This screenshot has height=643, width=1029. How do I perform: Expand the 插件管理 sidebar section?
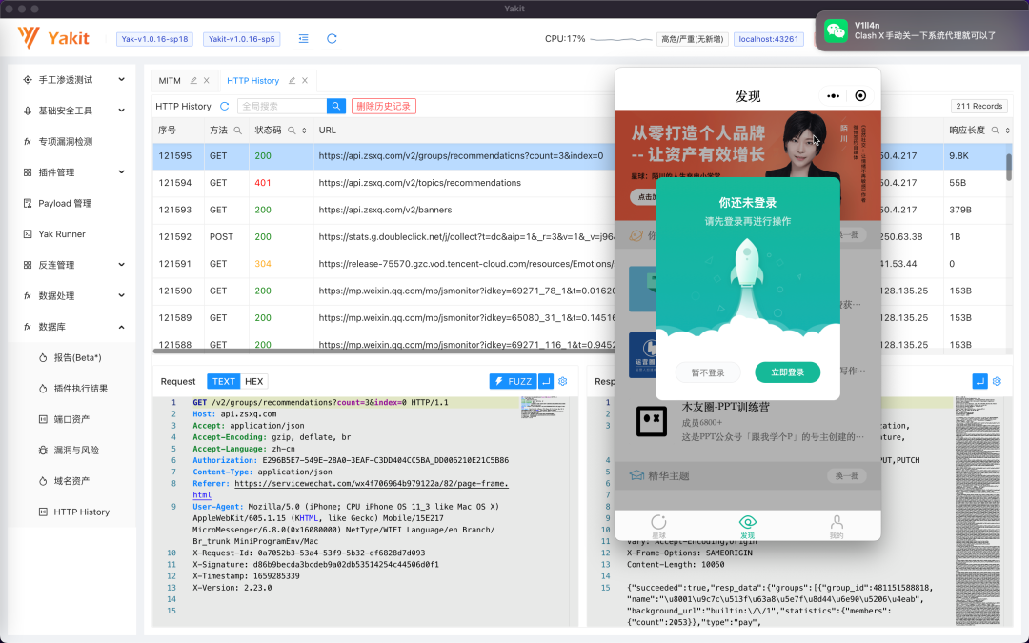[121, 172]
